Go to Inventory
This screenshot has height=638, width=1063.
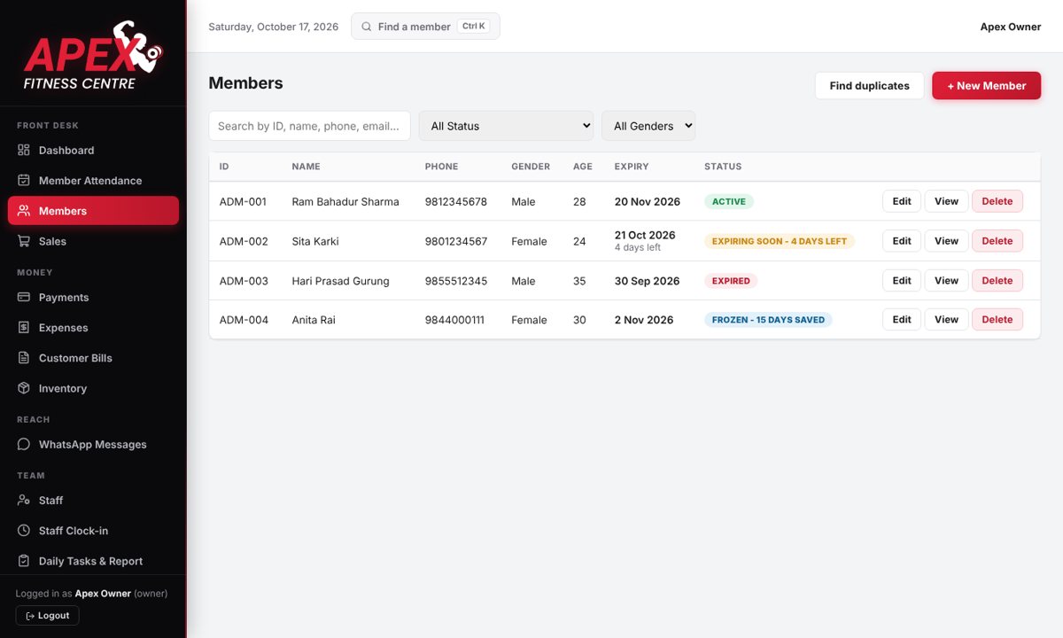(93, 388)
